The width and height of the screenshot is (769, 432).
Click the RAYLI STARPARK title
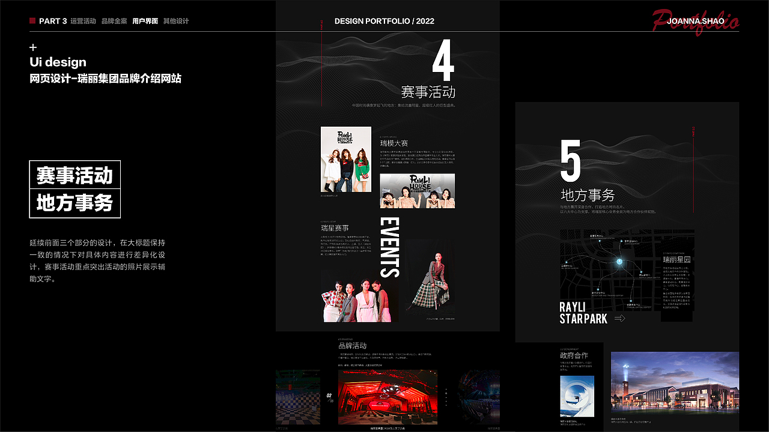(583, 313)
